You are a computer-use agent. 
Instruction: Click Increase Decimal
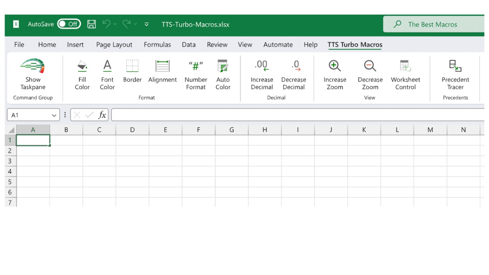point(262,75)
